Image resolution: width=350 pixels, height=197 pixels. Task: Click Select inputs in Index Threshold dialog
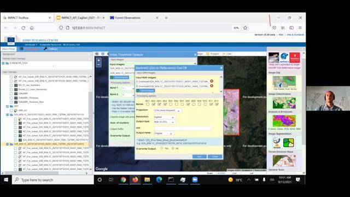tap(119, 77)
